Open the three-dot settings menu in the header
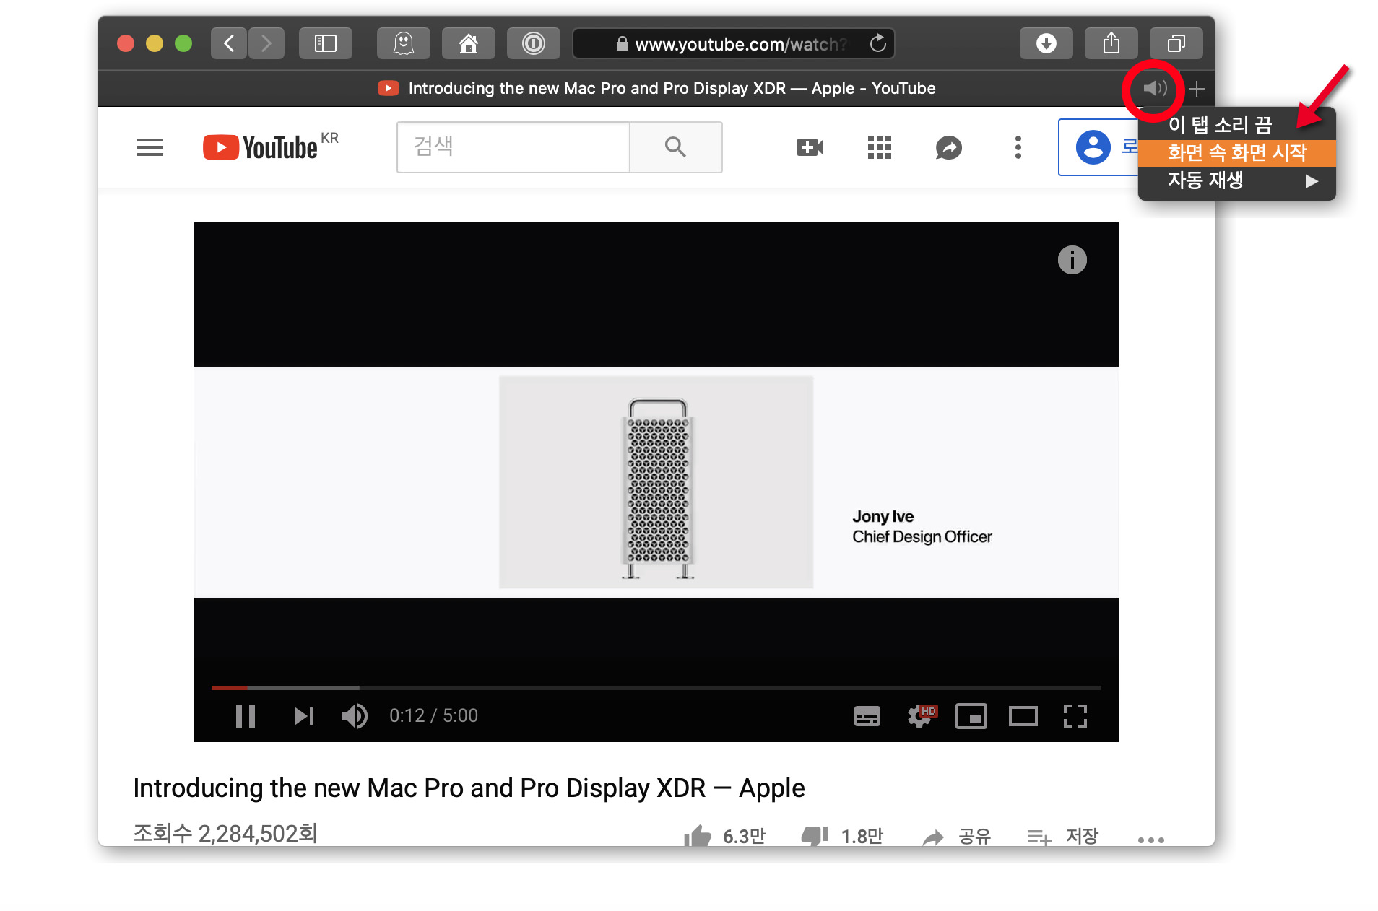Screen dimensions: 1378x911 coord(1018,147)
